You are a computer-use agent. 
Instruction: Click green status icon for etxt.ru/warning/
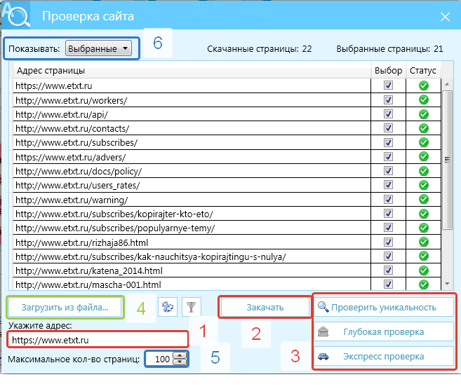click(x=423, y=200)
